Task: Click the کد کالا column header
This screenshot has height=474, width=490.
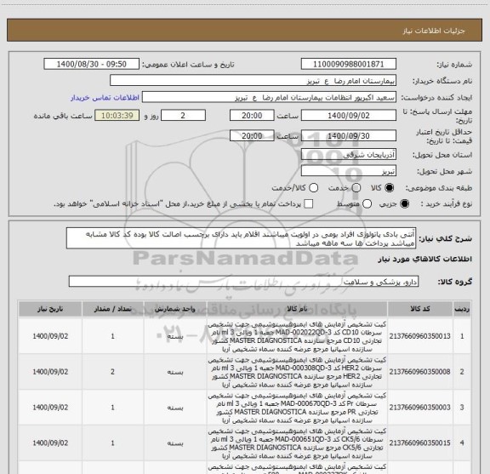Action: [420, 309]
